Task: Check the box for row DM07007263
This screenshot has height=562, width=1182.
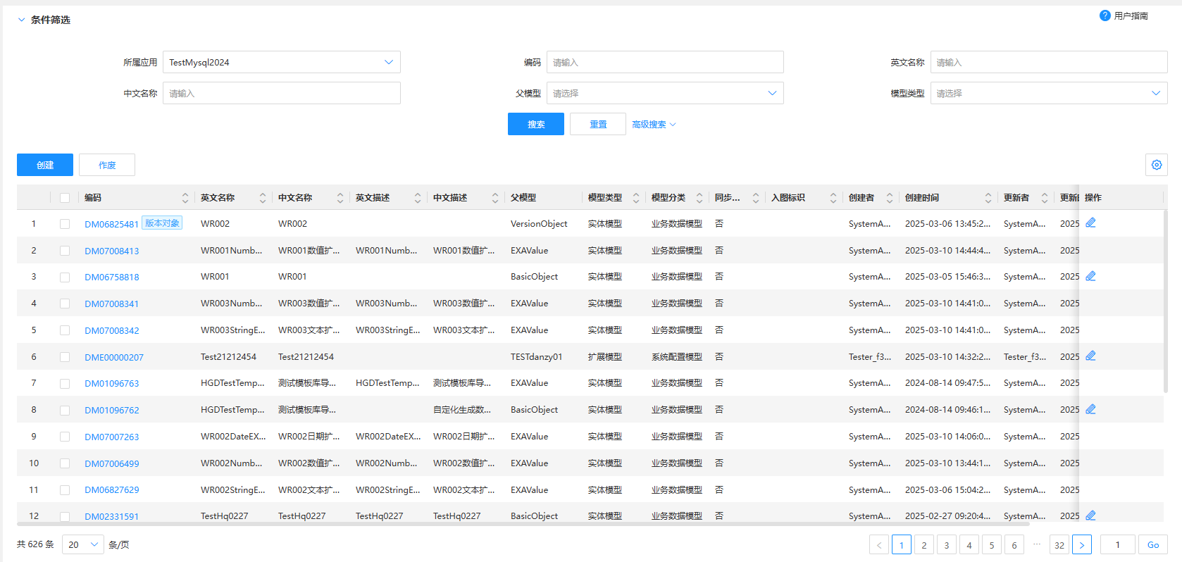Action: (x=65, y=437)
